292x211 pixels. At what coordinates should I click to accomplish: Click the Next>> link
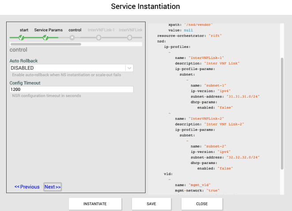[53, 187]
